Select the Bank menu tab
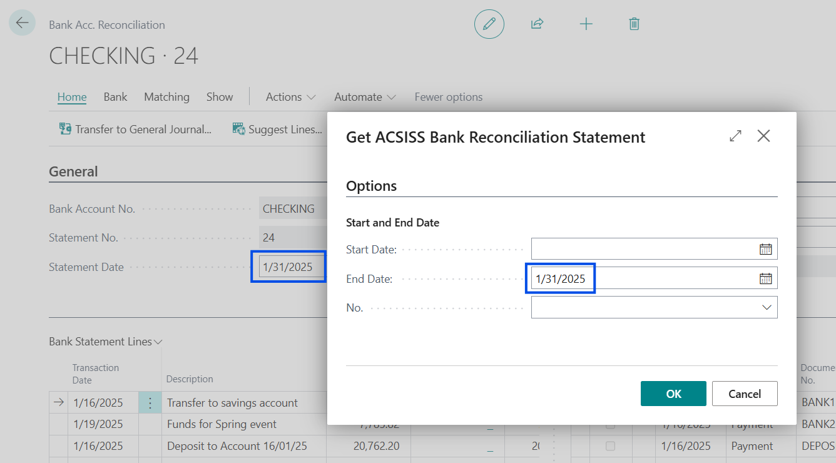 [115, 97]
